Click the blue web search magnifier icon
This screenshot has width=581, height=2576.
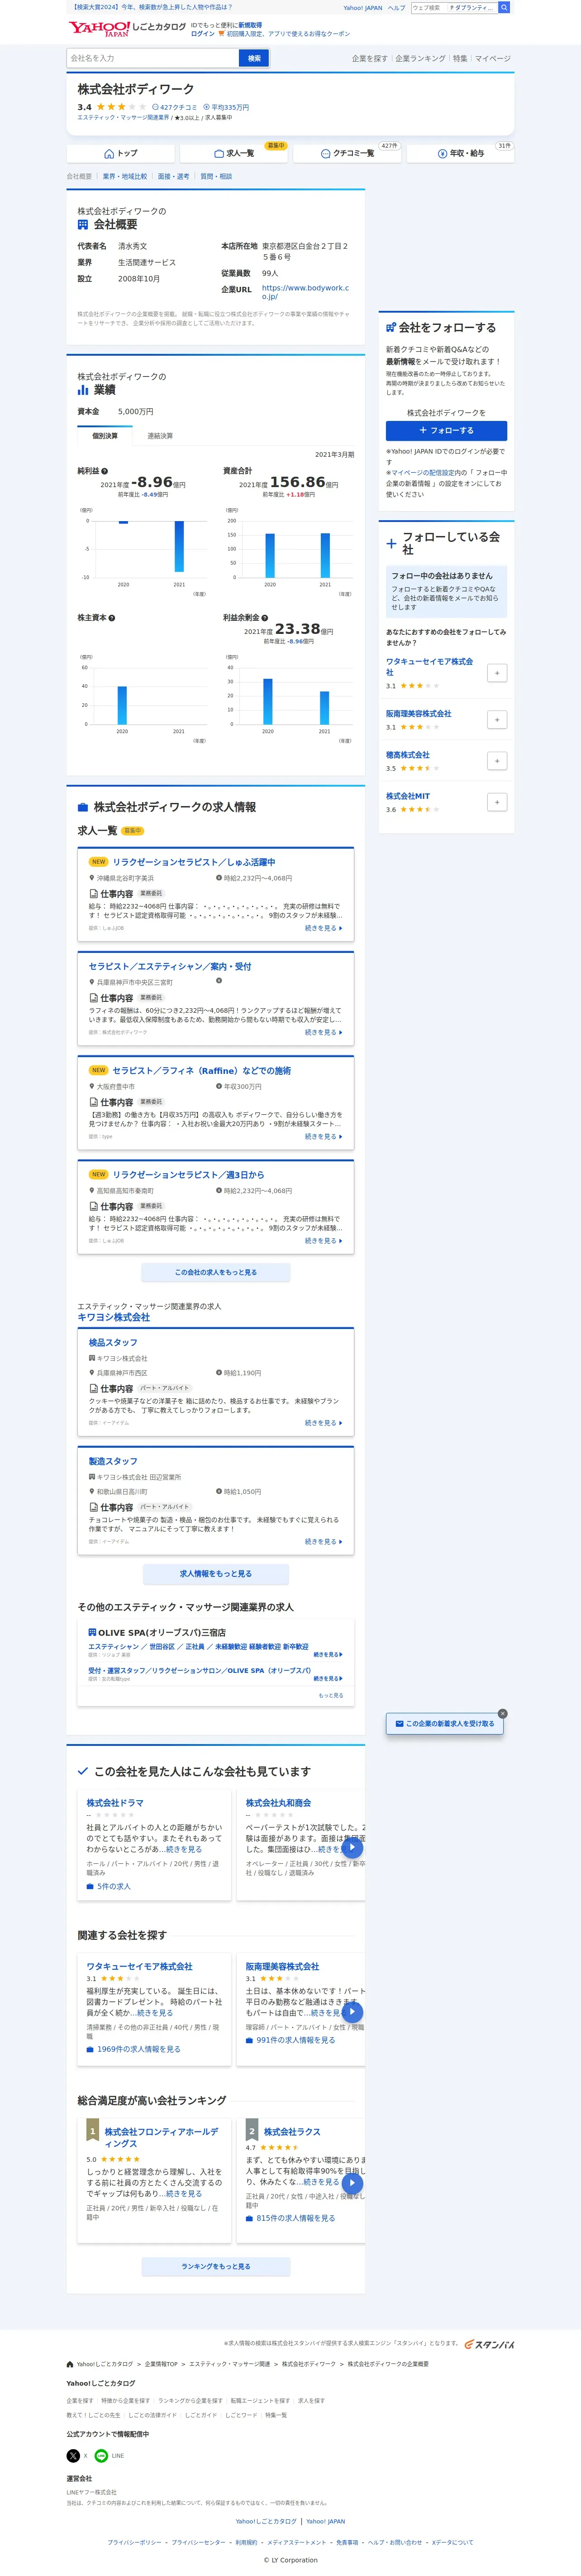pyautogui.click(x=504, y=7)
